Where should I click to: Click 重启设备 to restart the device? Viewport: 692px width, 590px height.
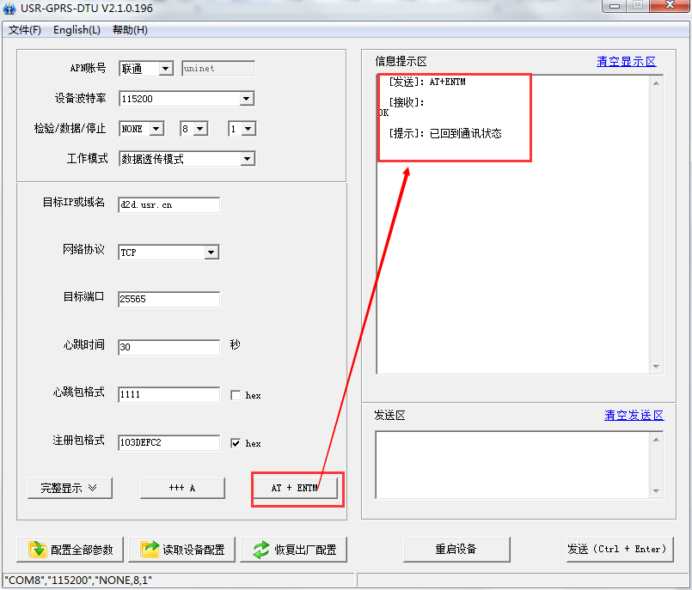tap(456, 550)
